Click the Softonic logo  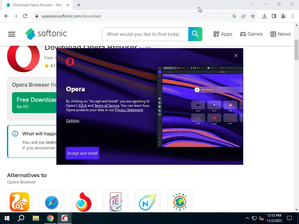[46, 34]
